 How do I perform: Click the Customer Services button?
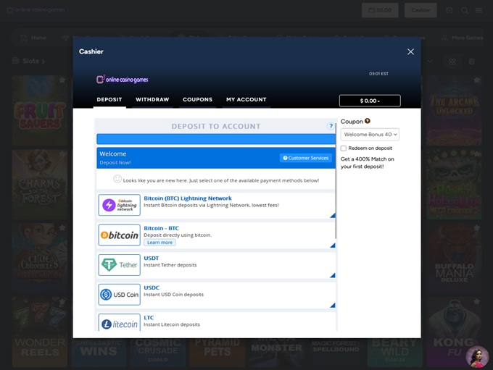[306, 158]
